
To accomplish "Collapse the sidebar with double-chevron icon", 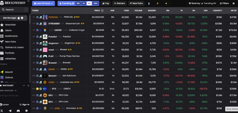I will tap(28, 1).
